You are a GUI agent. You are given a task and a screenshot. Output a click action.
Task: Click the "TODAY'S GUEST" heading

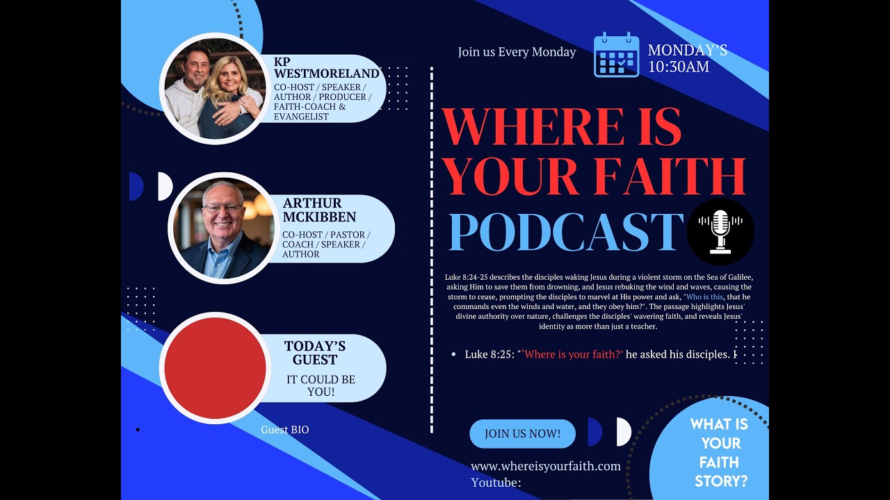coord(315,353)
